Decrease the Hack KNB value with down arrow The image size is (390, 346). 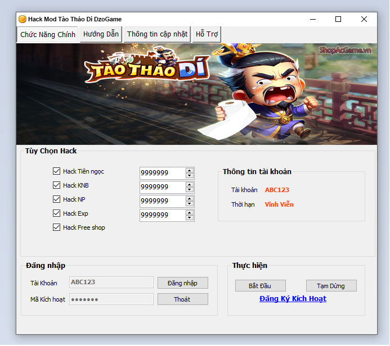click(x=190, y=190)
